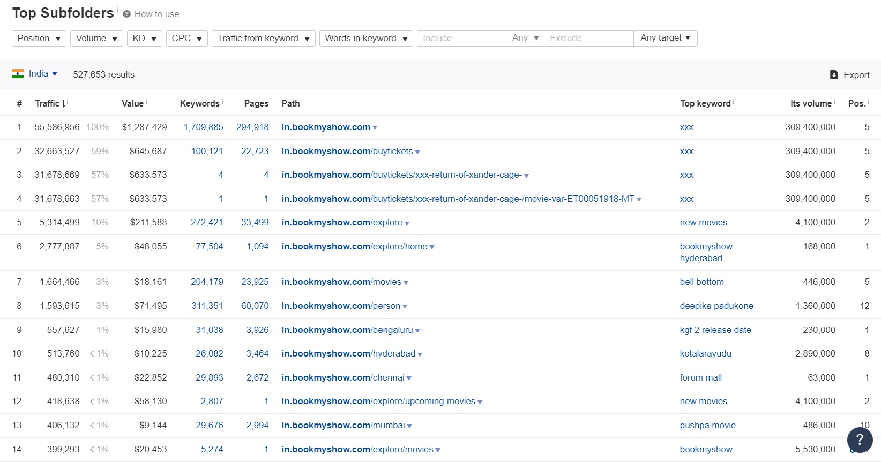
Task: Expand the in.bookmyshow.com/hyderabad path menu
Action: (x=420, y=354)
